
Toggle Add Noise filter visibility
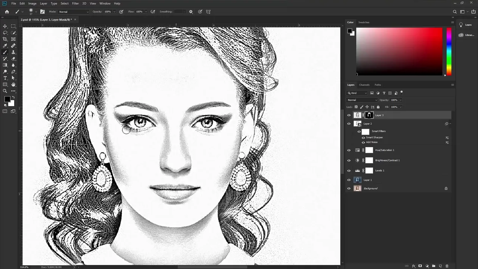click(x=363, y=142)
